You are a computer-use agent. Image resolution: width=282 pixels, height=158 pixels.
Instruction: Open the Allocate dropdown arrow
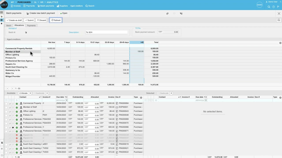pyautogui.click(x=30, y=93)
